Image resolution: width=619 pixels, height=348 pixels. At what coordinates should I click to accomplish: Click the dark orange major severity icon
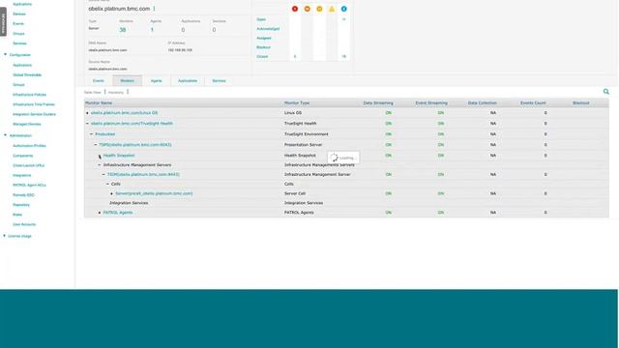pos(308,9)
